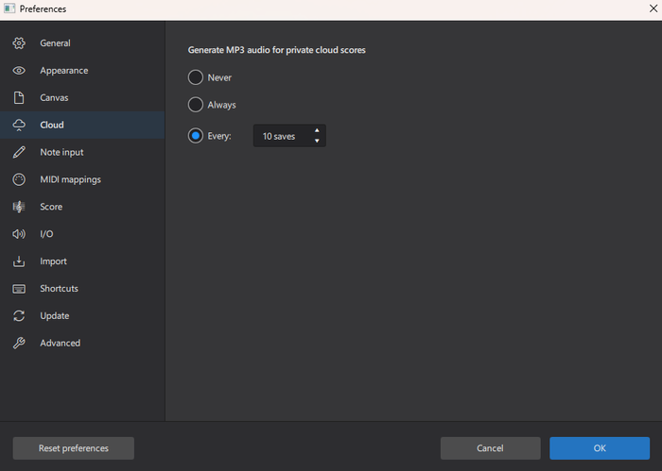Click the 10 saves input field

coord(289,136)
